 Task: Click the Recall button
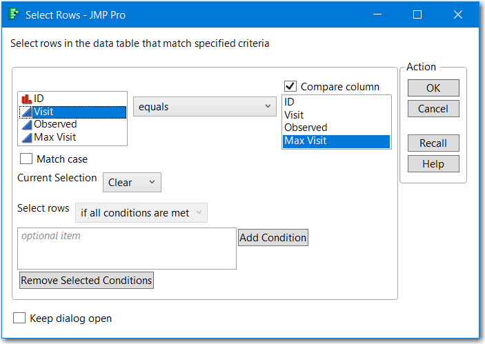pos(433,143)
